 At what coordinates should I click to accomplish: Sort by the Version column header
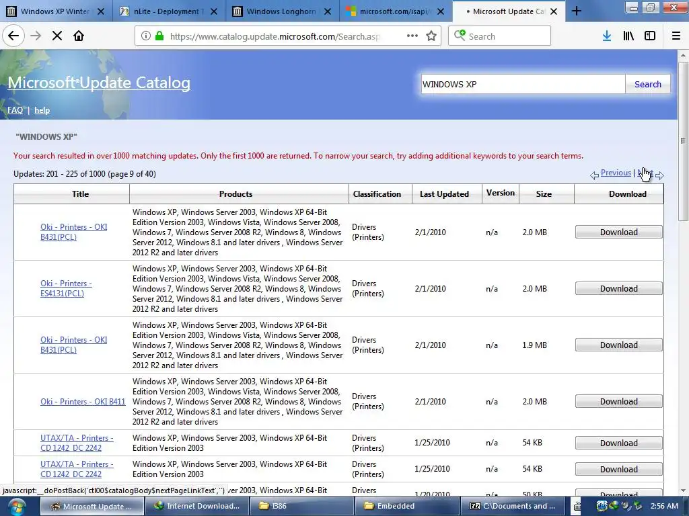point(501,193)
